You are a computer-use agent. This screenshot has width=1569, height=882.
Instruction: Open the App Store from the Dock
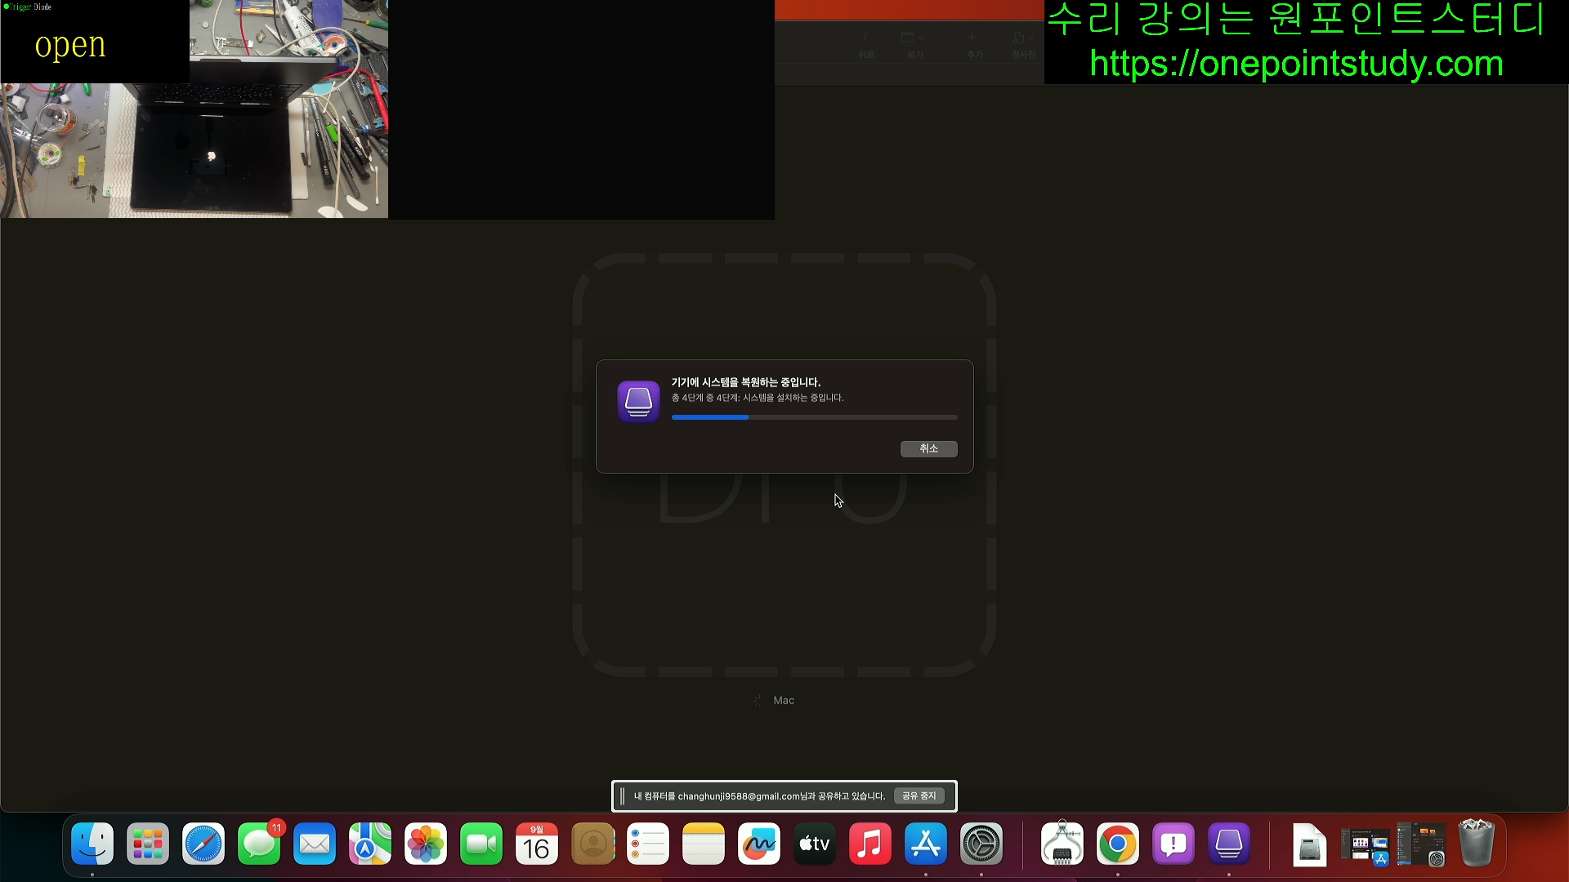[x=925, y=844]
